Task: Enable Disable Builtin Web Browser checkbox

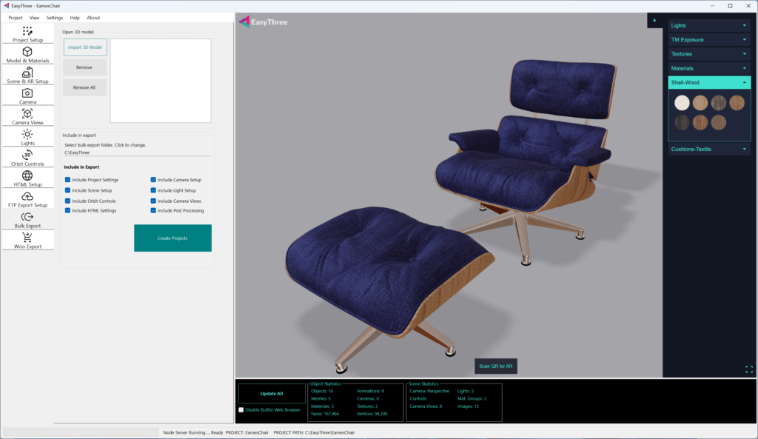Action: [241, 409]
